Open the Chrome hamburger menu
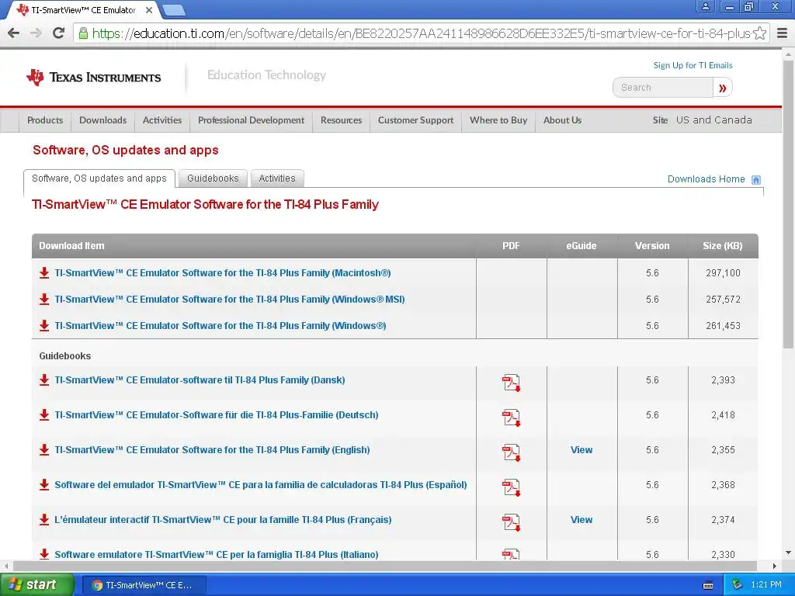 [782, 33]
